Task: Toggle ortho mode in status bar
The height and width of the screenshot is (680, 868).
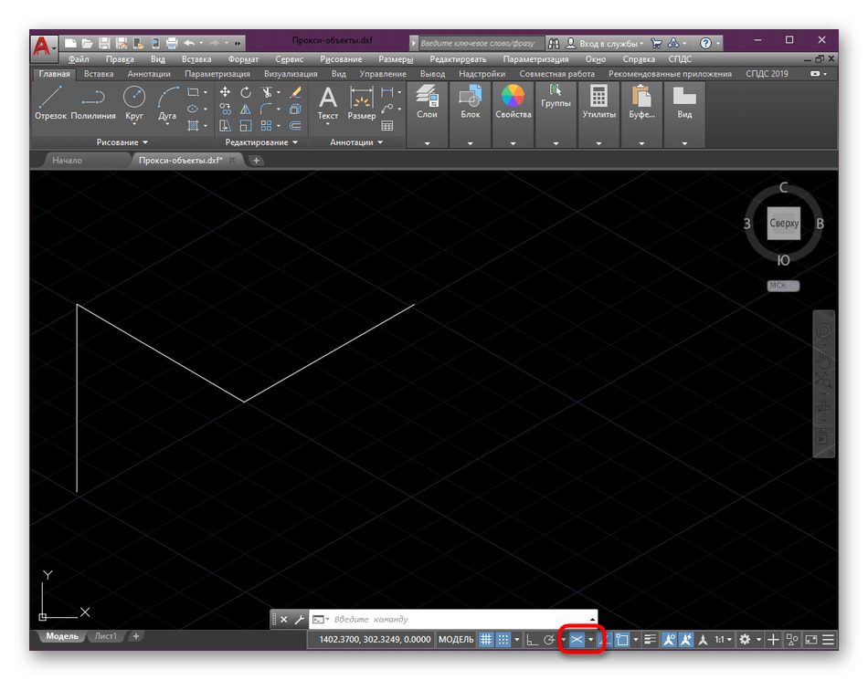Action: [532, 640]
